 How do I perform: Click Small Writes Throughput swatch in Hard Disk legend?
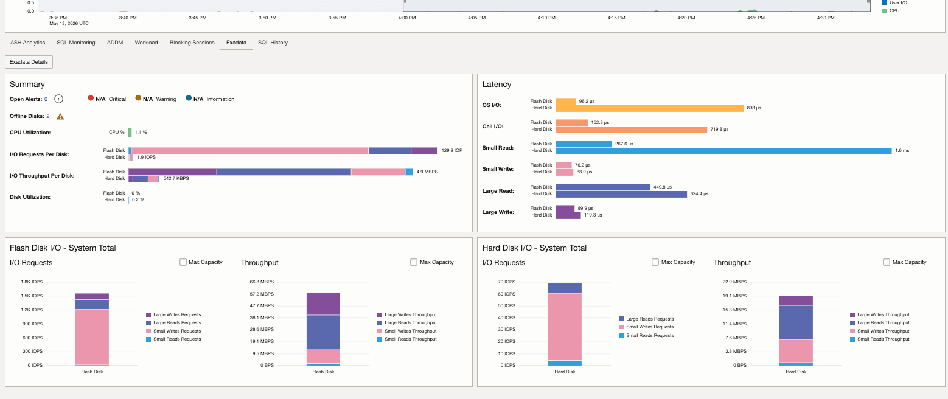pos(852,331)
